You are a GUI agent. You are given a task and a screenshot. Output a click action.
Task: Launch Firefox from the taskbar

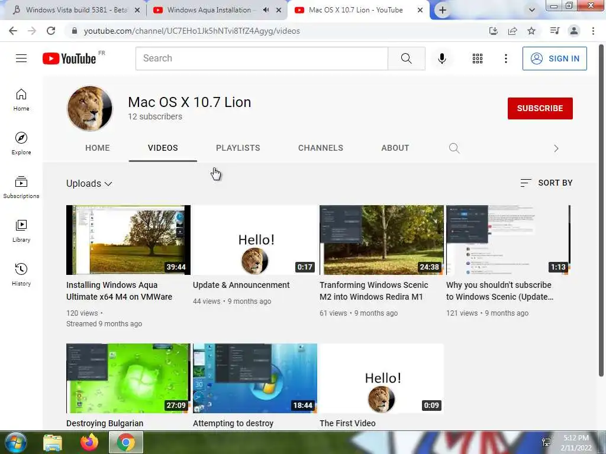[x=89, y=442]
